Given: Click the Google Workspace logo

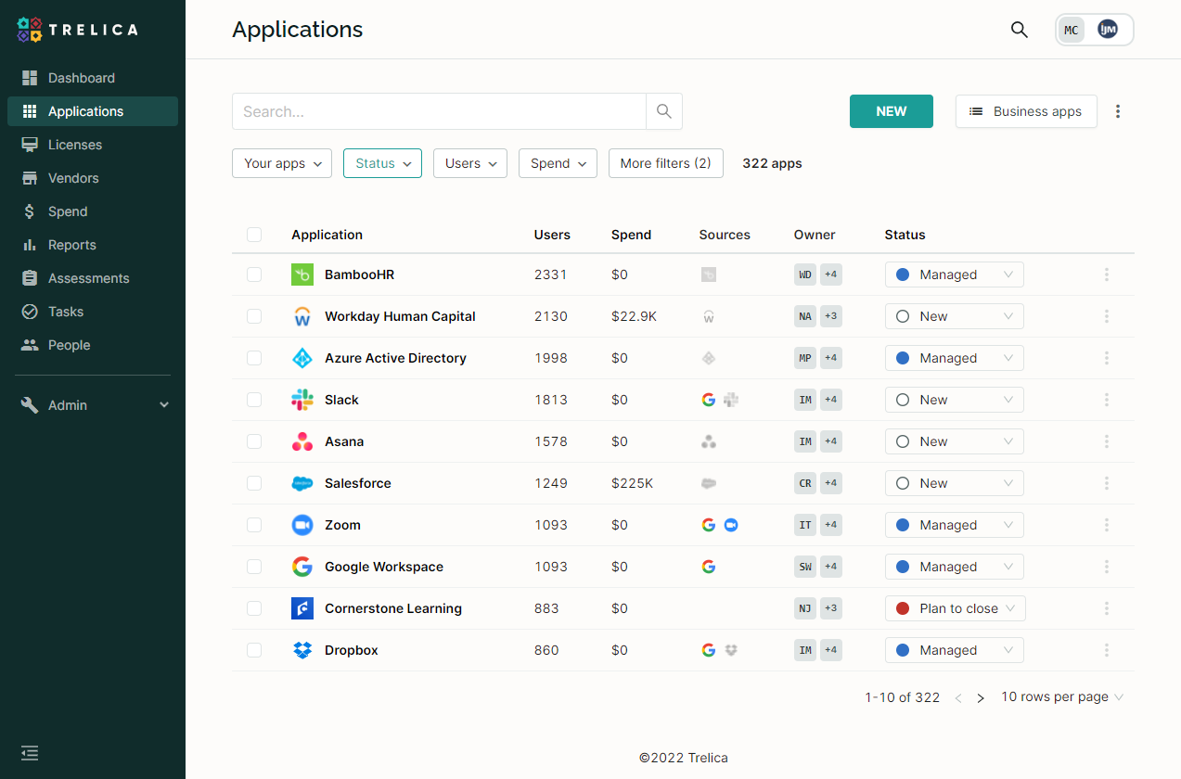Looking at the screenshot, I should [x=302, y=567].
